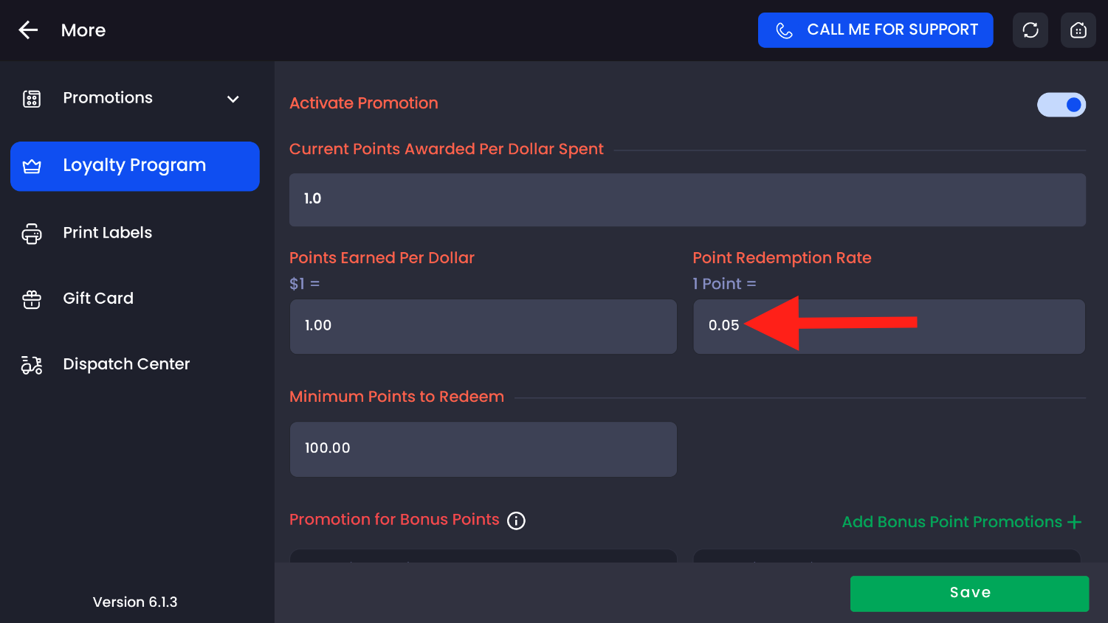
Task: Click the back arrow icon
Action: (28, 30)
